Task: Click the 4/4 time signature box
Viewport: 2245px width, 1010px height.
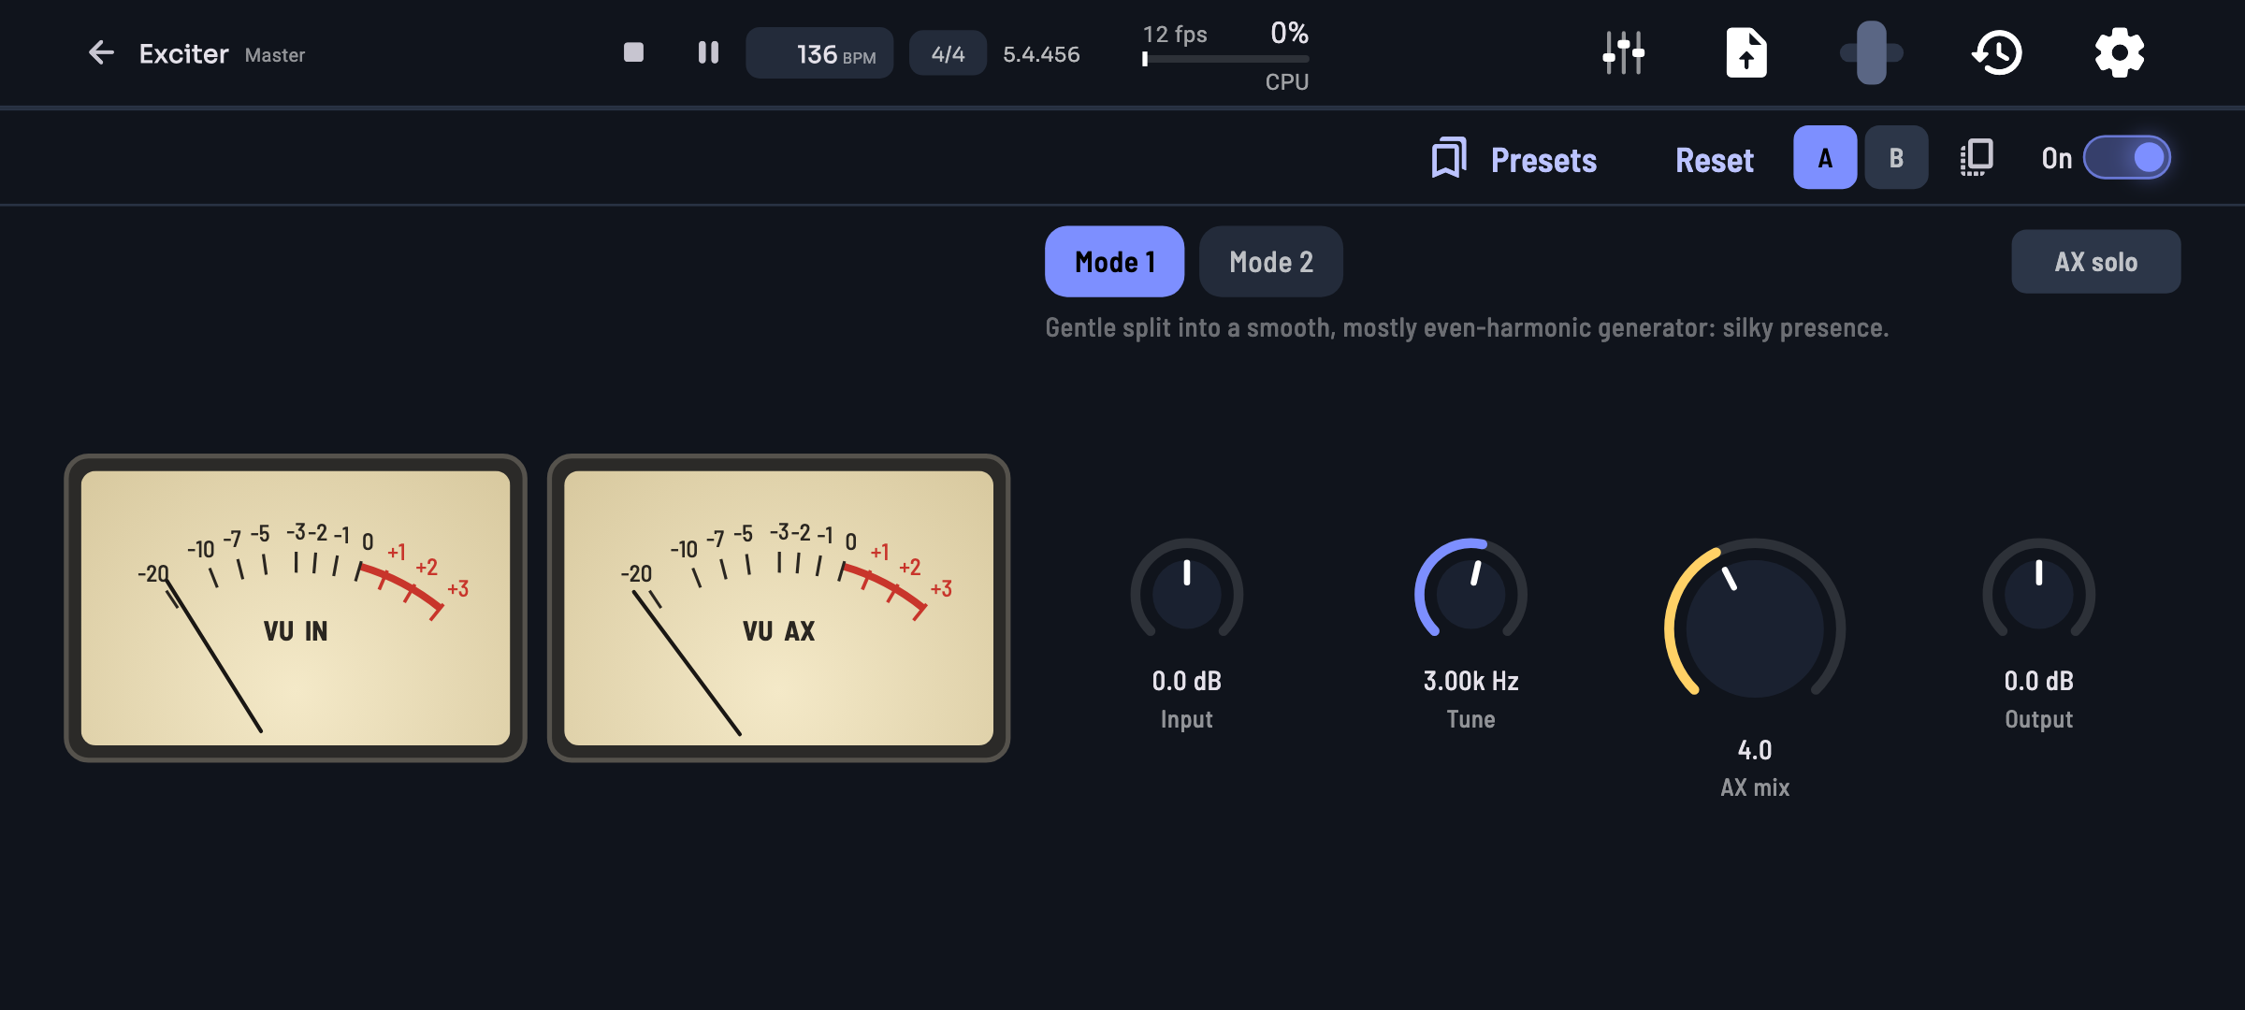Action: coord(948,53)
